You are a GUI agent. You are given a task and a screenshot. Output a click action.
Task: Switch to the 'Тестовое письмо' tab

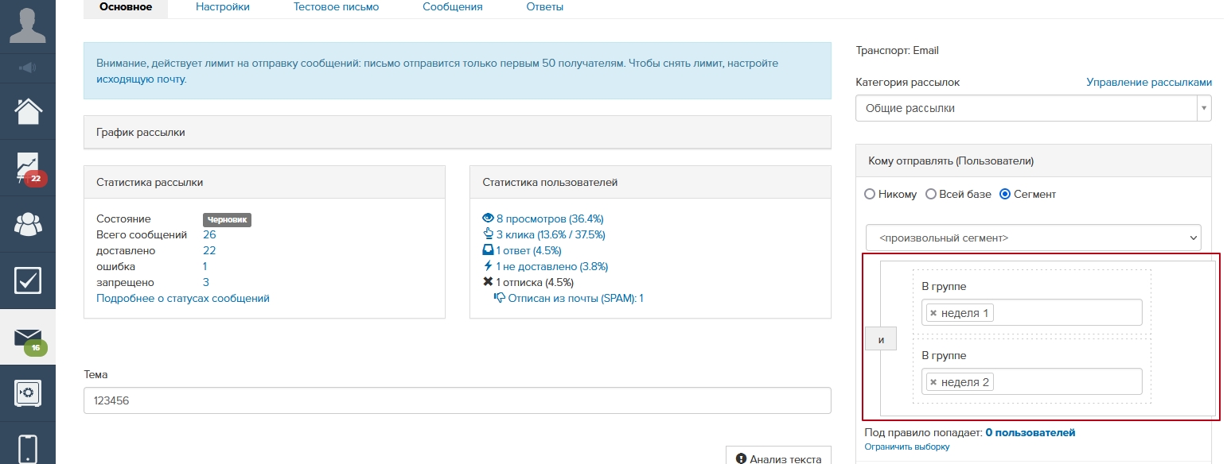point(336,7)
